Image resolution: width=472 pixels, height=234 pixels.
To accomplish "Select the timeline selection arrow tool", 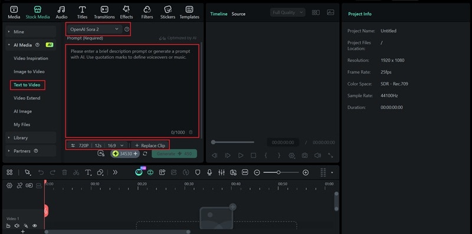I will tap(28, 172).
